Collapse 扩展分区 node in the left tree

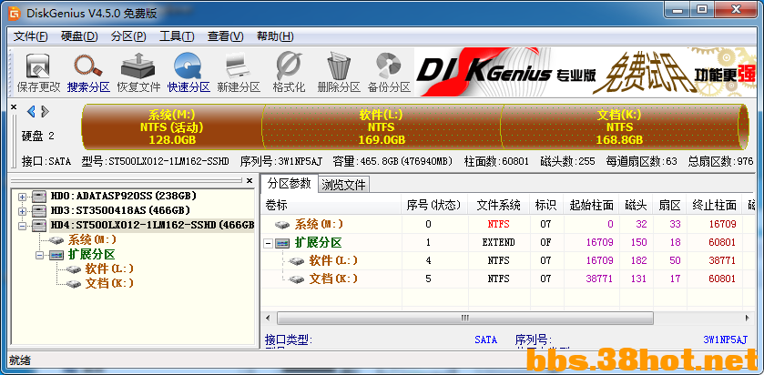pos(39,255)
